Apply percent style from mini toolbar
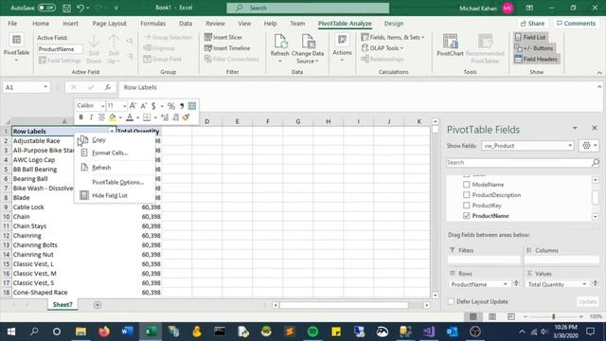Image resolution: width=606 pixels, height=341 pixels. tap(171, 106)
